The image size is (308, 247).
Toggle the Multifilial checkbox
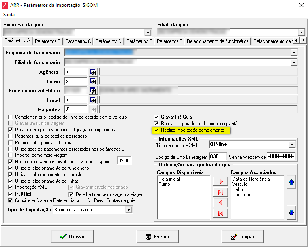click(x=10, y=194)
